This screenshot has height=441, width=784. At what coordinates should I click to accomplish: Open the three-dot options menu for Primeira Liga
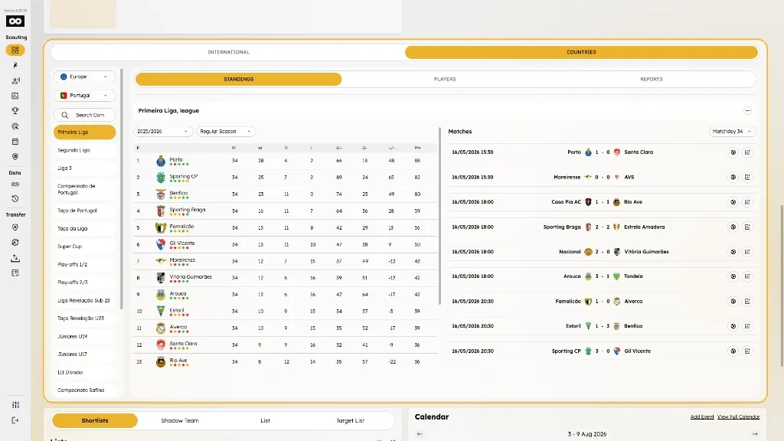coord(747,110)
